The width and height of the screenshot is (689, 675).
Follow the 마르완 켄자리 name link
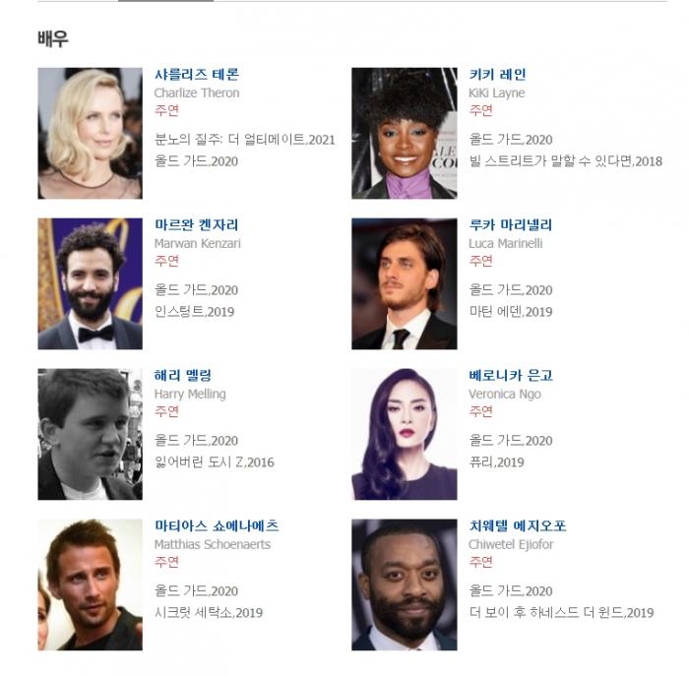click(197, 225)
